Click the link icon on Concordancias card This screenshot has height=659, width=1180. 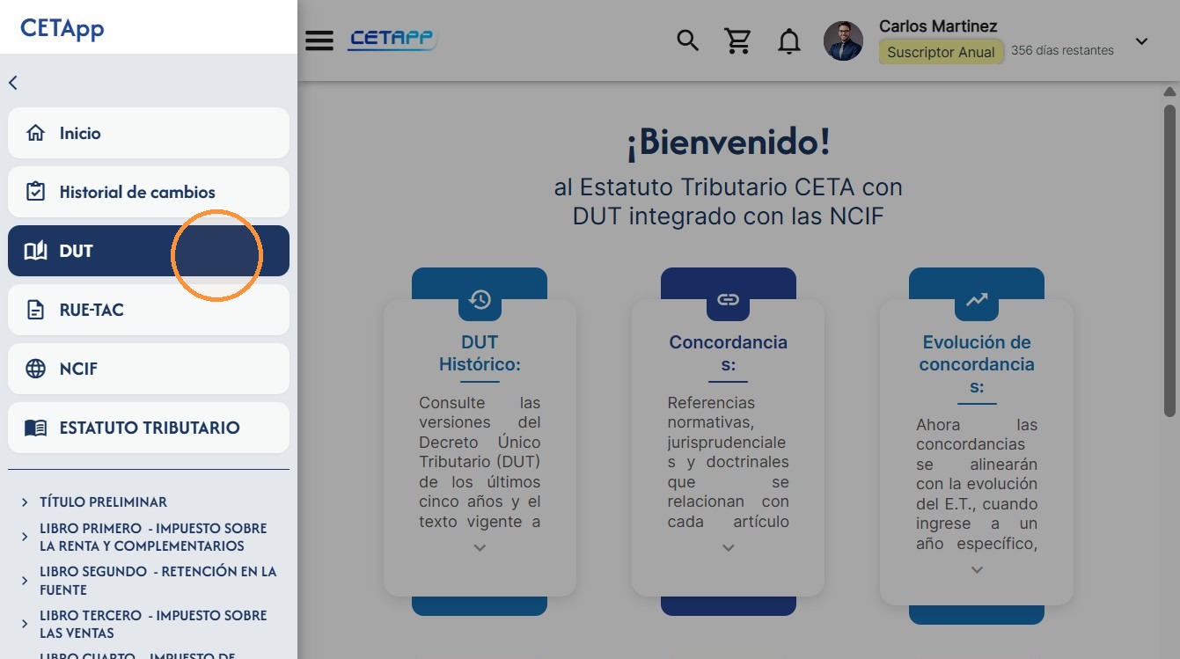(728, 300)
